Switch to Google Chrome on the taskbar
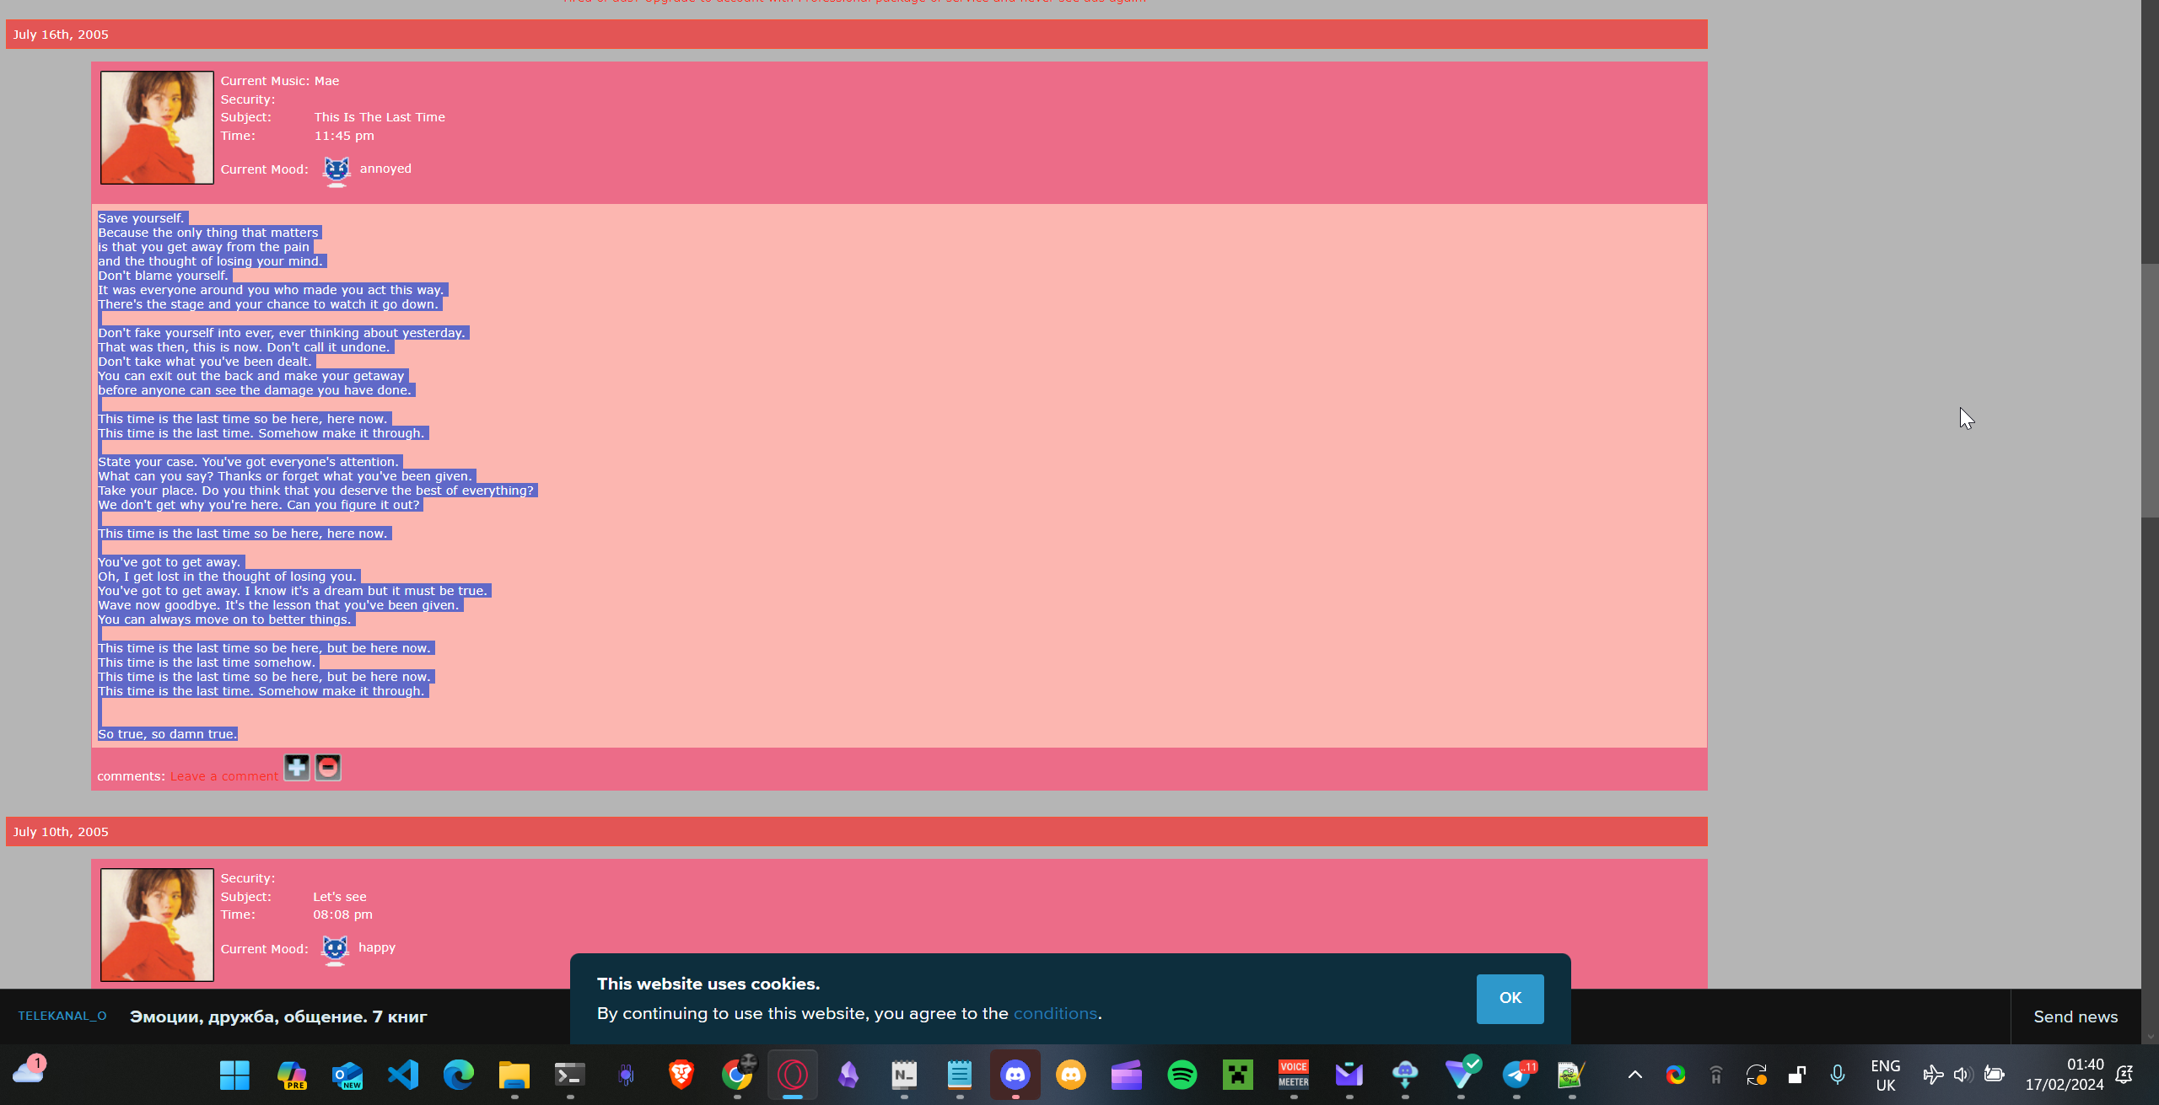The width and height of the screenshot is (2159, 1105). click(737, 1075)
